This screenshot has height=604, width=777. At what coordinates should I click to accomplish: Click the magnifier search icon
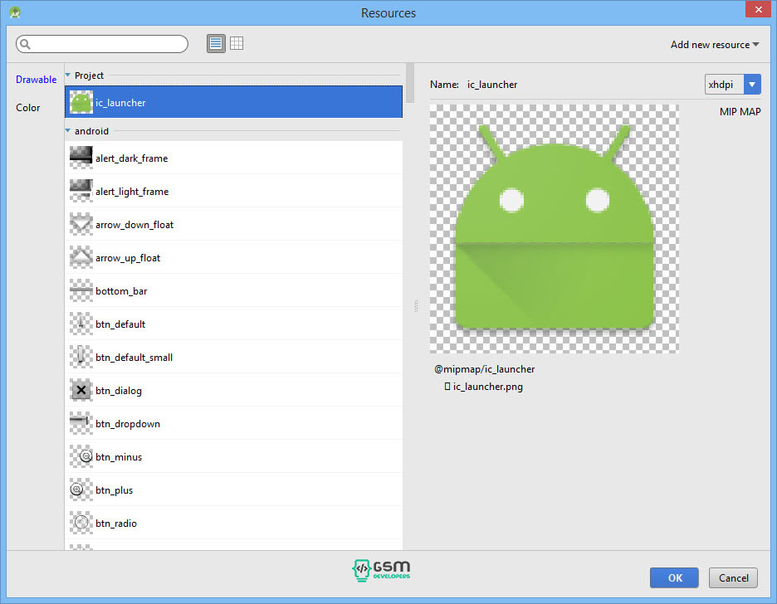click(25, 45)
